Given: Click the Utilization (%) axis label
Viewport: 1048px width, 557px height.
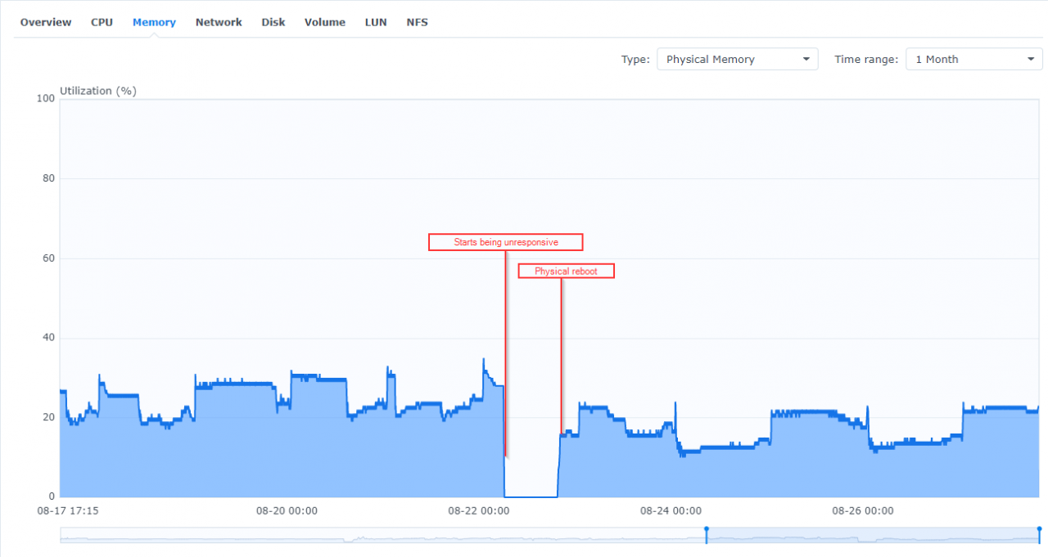Looking at the screenshot, I should pyautogui.click(x=98, y=91).
